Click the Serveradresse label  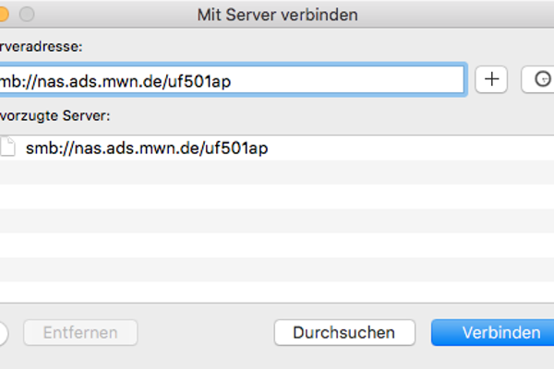click(41, 45)
